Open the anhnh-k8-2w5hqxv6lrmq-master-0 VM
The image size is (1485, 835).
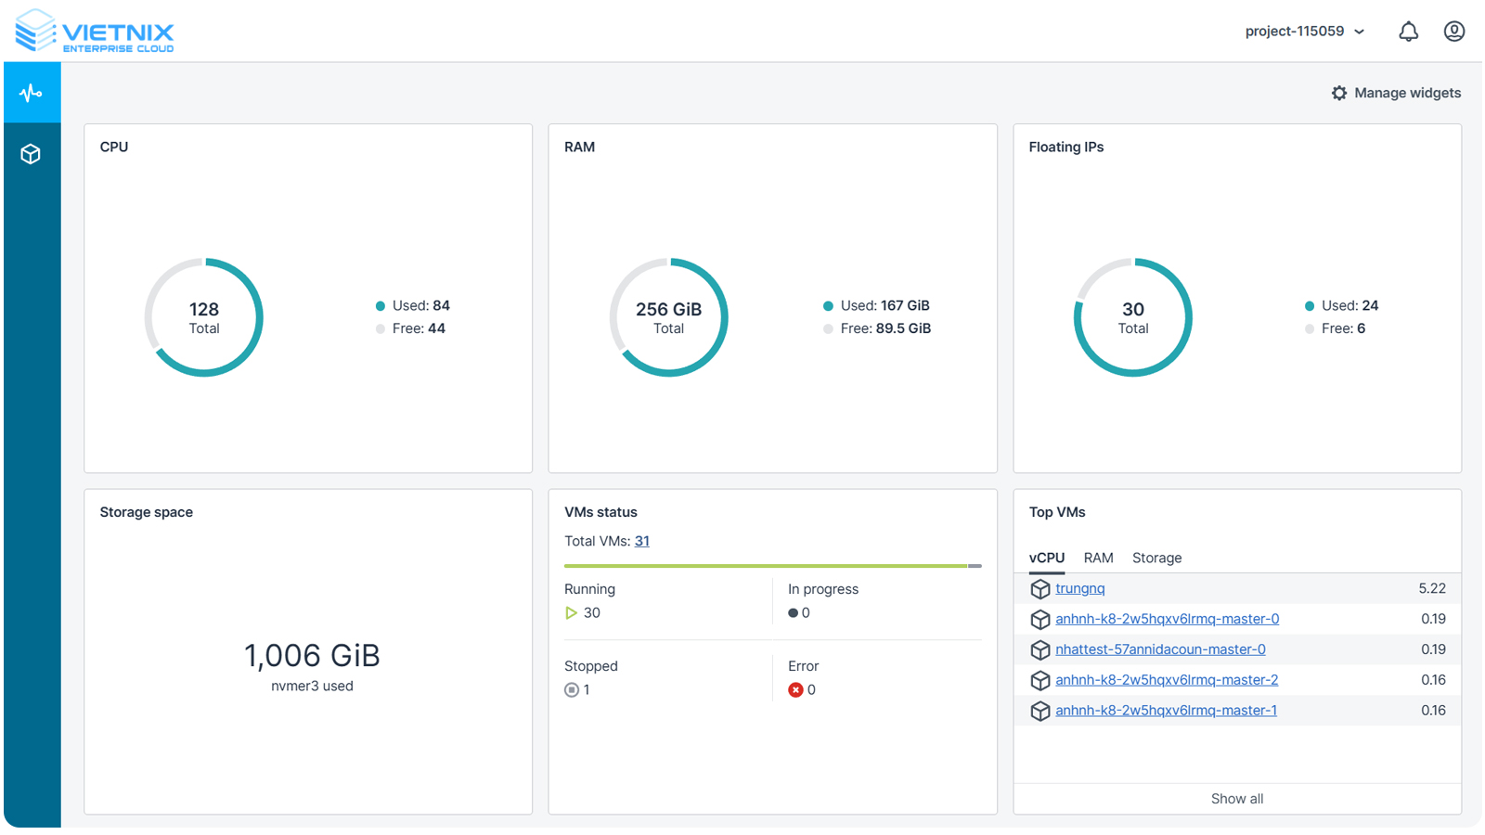point(1166,619)
